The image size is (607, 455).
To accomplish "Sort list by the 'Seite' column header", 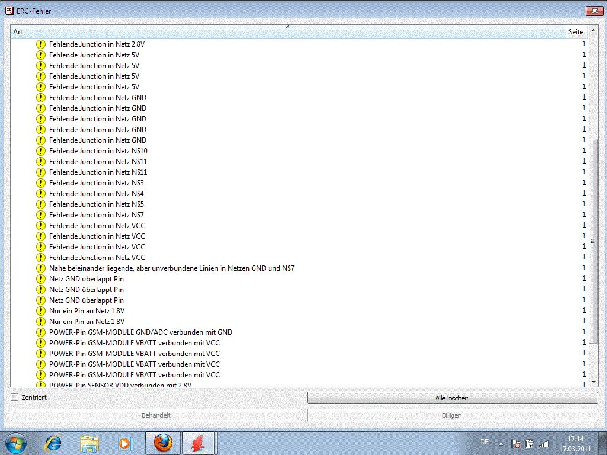I will (x=576, y=32).
